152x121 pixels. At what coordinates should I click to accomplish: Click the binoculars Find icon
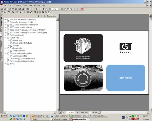(20, 9)
